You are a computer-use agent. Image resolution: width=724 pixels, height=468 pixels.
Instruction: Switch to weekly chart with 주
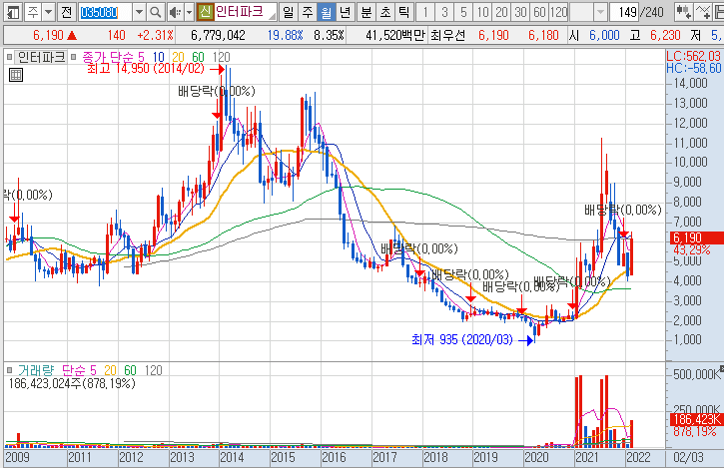point(307,12)
